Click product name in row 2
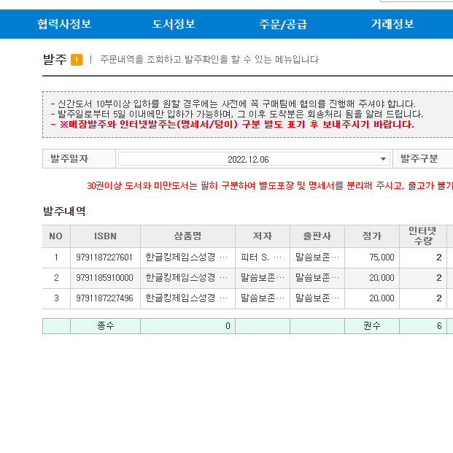The width and height of the screenshot is (453, 453). tap(187, 278)
